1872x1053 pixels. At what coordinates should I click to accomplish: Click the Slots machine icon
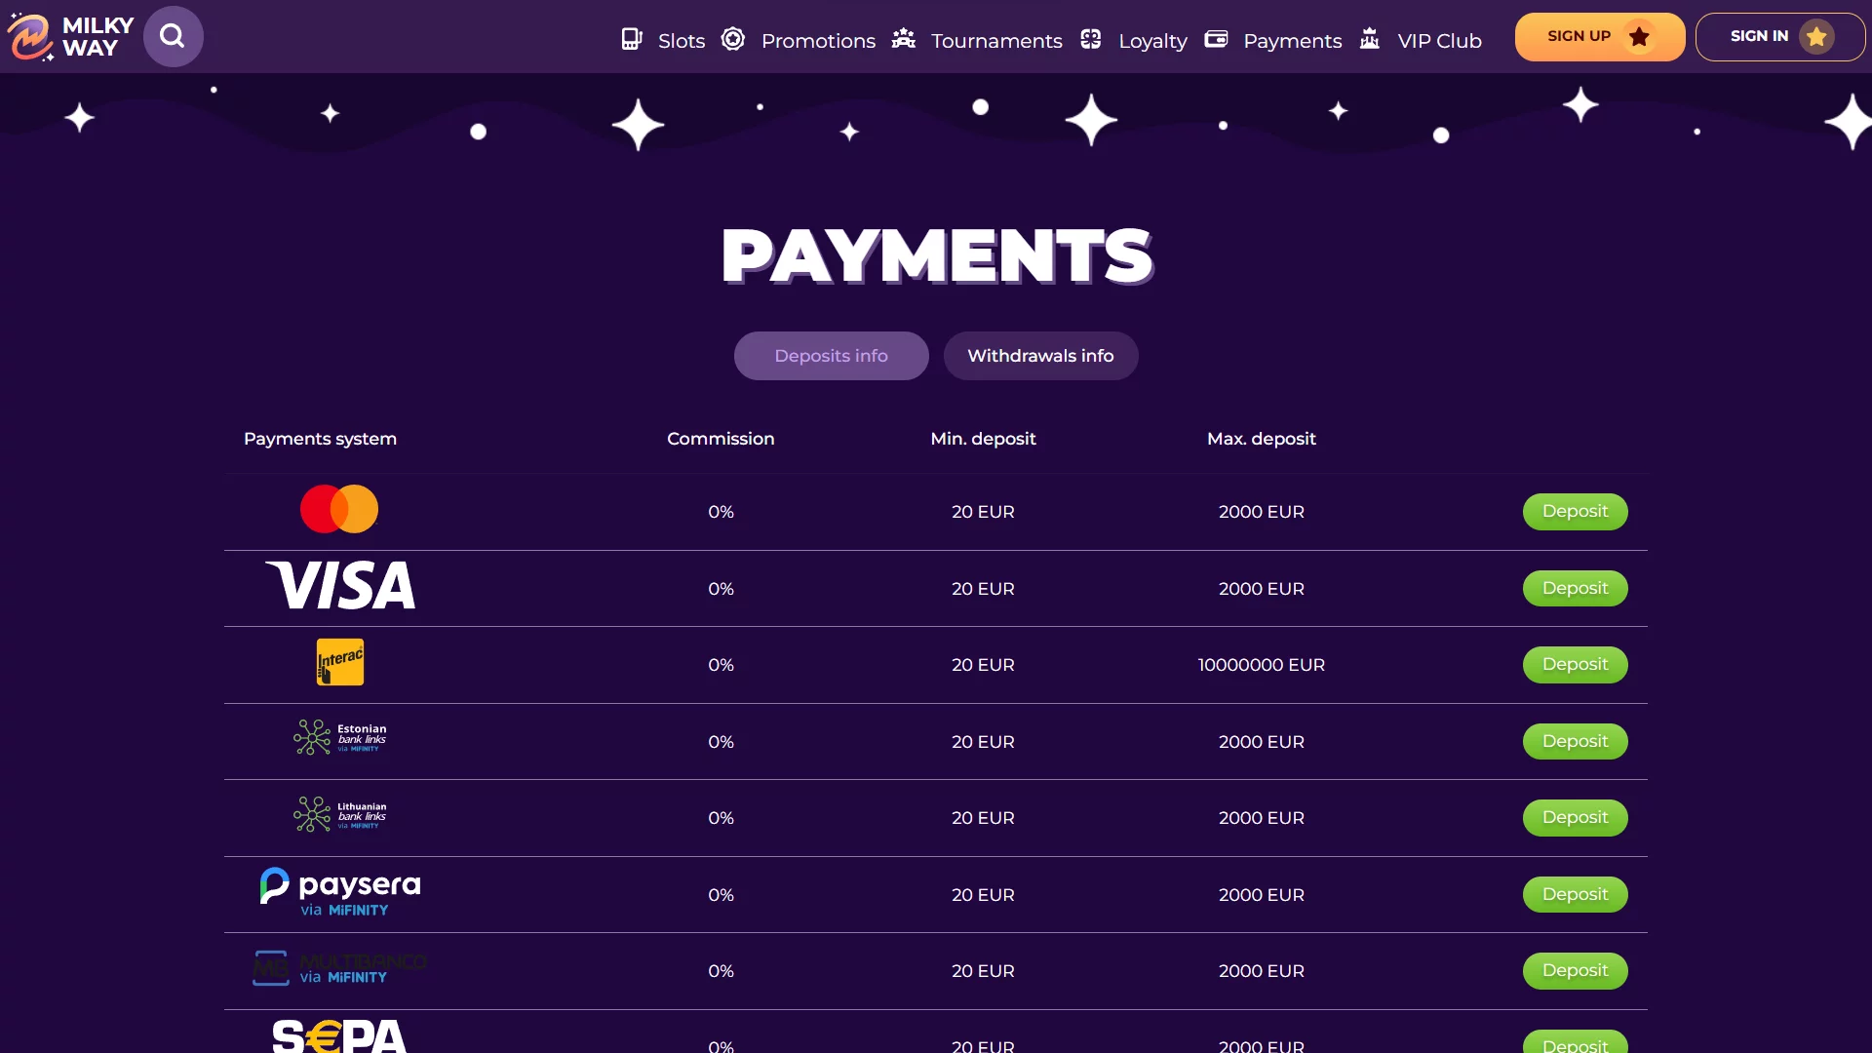click(x=632, y=39)
